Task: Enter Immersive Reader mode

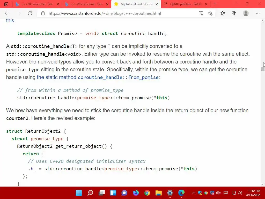Action: point(201,13)
